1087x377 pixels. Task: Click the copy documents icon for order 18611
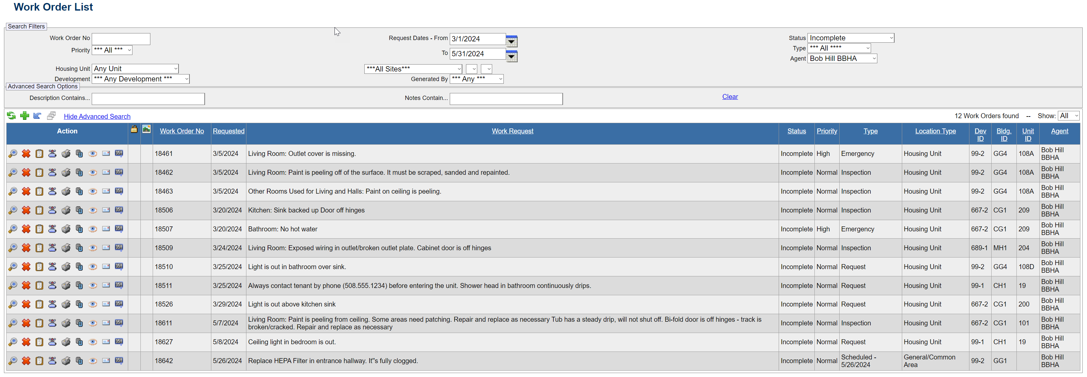(x=79, y=323)
